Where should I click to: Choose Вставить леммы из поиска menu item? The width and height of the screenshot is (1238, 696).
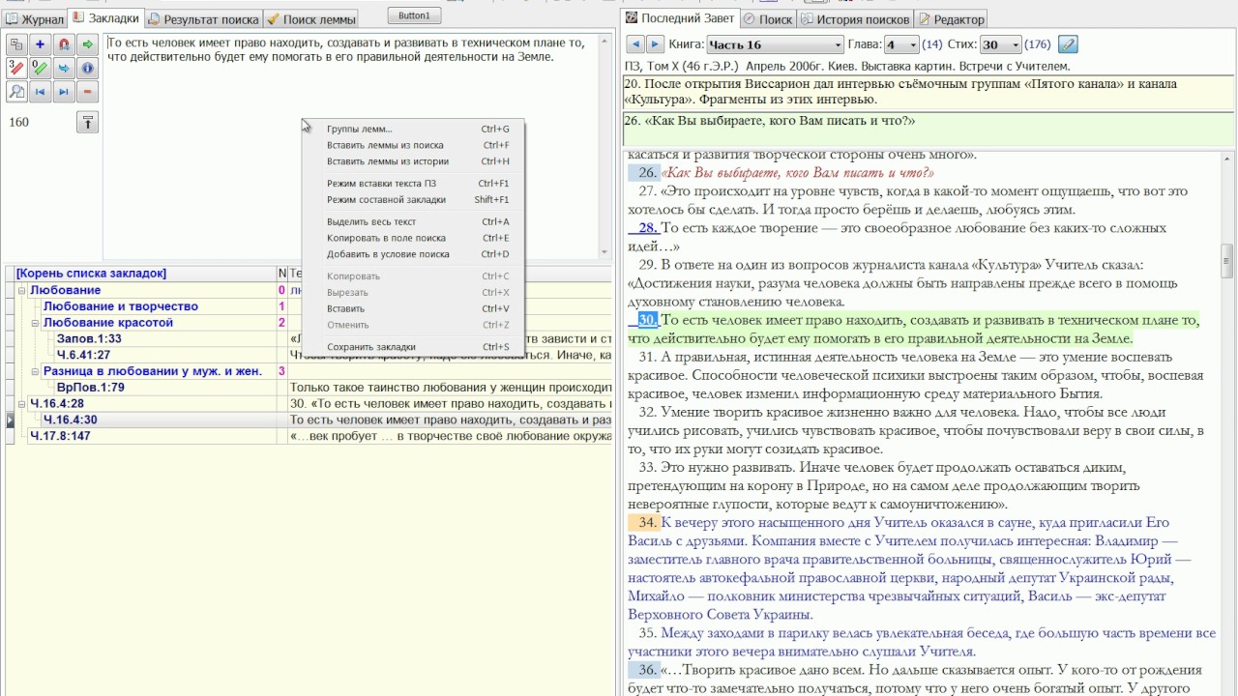click(x=414, y=145)
